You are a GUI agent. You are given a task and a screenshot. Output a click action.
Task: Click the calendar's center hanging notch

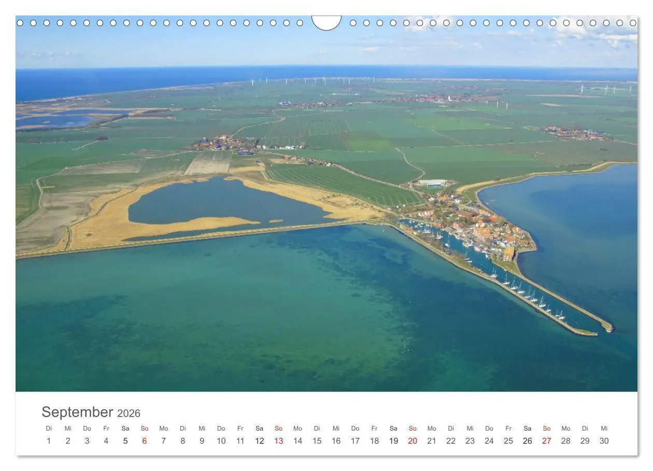click(327, 22)
